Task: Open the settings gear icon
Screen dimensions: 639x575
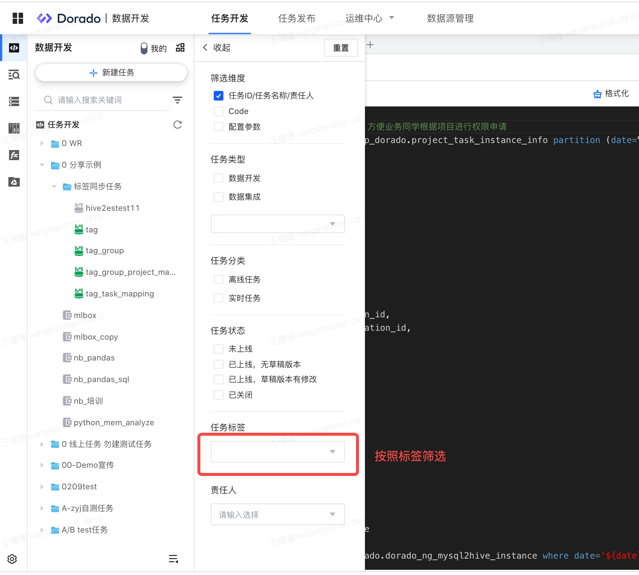Action: 12,559
